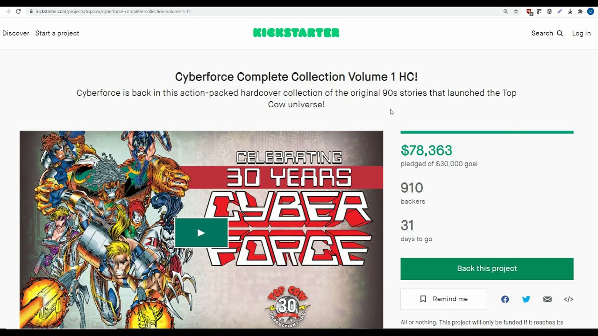Open the embed code icon
Image resolution: width=598 pixels, height=336 pixels.
click(x=569, y=299)
